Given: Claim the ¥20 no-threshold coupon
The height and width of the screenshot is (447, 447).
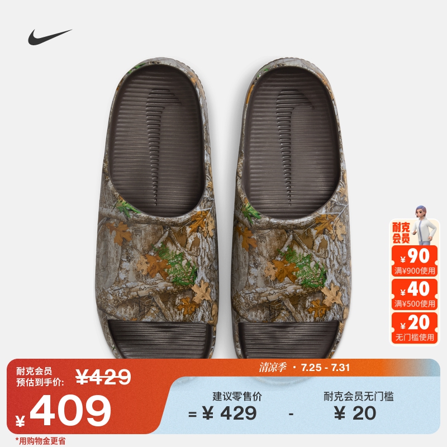Looking at the screenshot, I should click(x=414, y=327).
